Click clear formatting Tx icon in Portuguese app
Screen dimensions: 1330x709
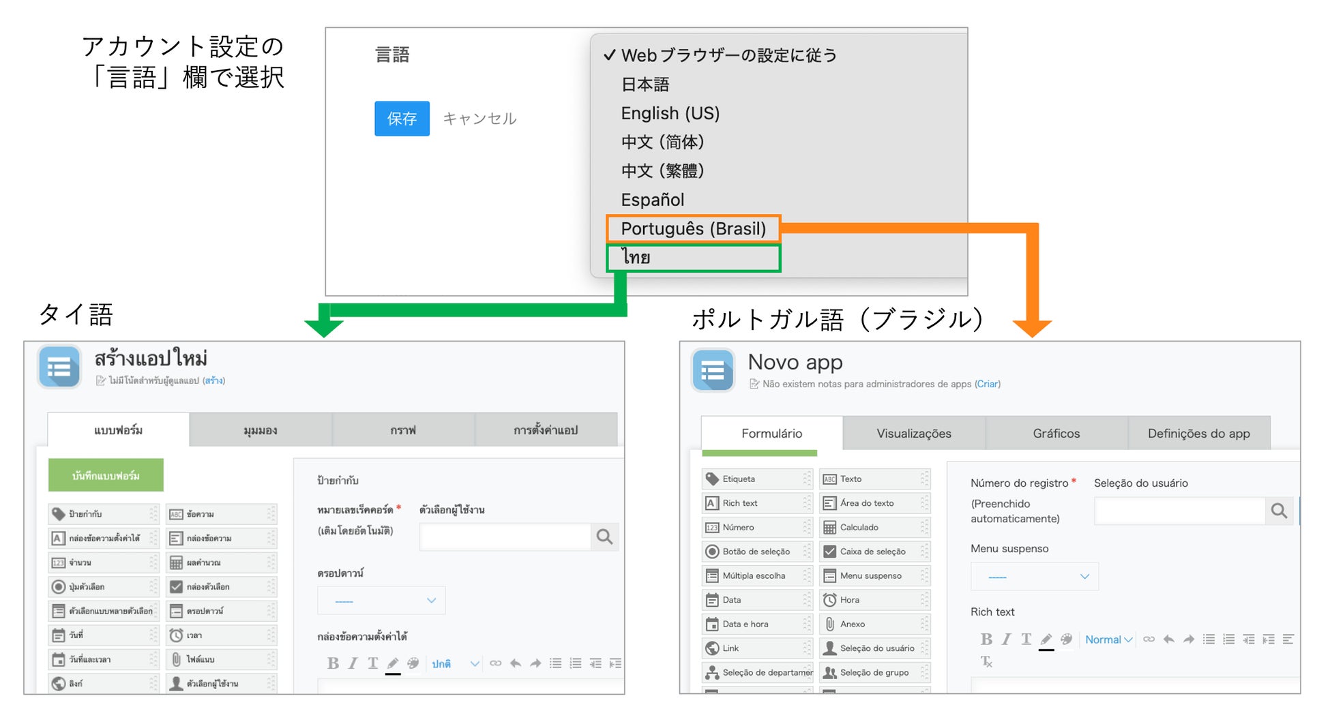(986, 661)
